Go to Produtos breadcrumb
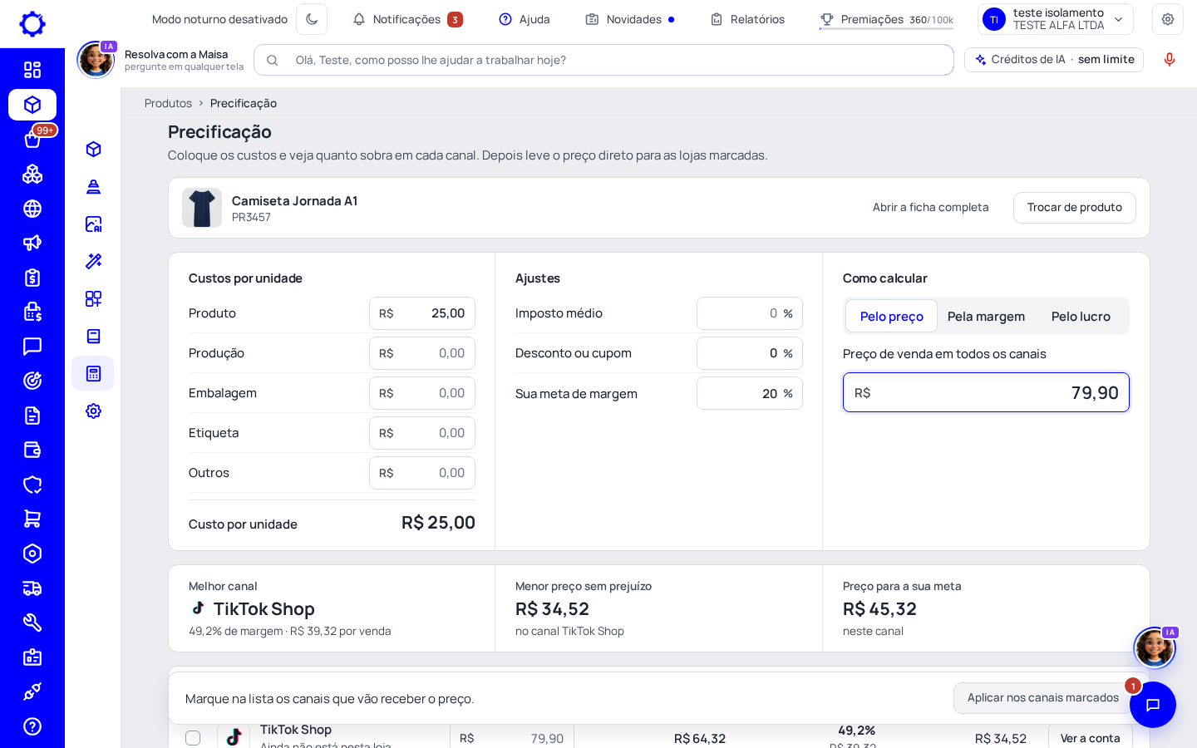1197x748 pixels. (168, 103)
